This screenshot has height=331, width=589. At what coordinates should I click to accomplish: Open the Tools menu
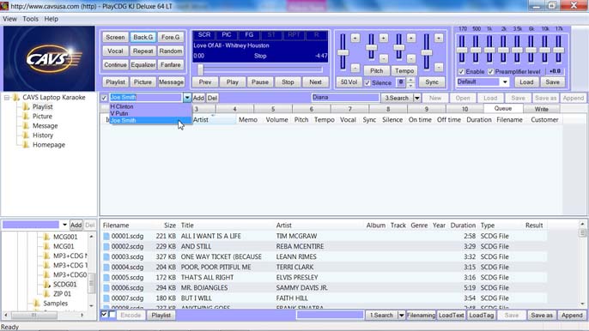pyautogui.click(x=30, y=19)
